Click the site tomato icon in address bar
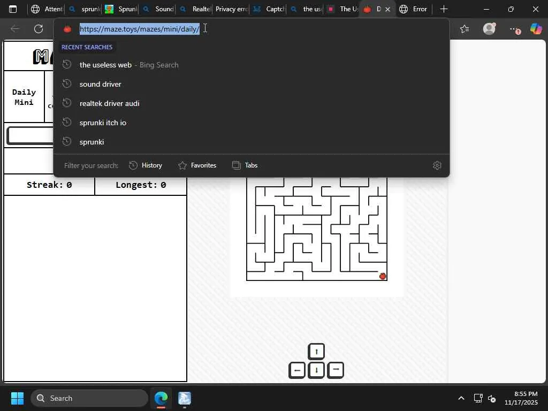548x411 pixels. (x=67, y=29)
